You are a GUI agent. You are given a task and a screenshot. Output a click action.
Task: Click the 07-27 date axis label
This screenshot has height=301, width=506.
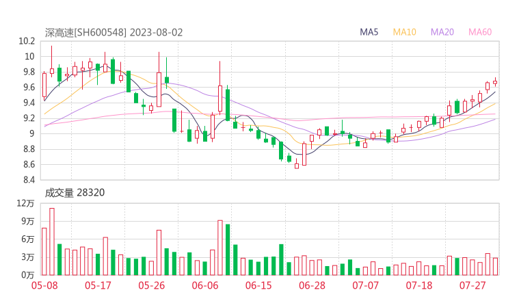point(472,285)
